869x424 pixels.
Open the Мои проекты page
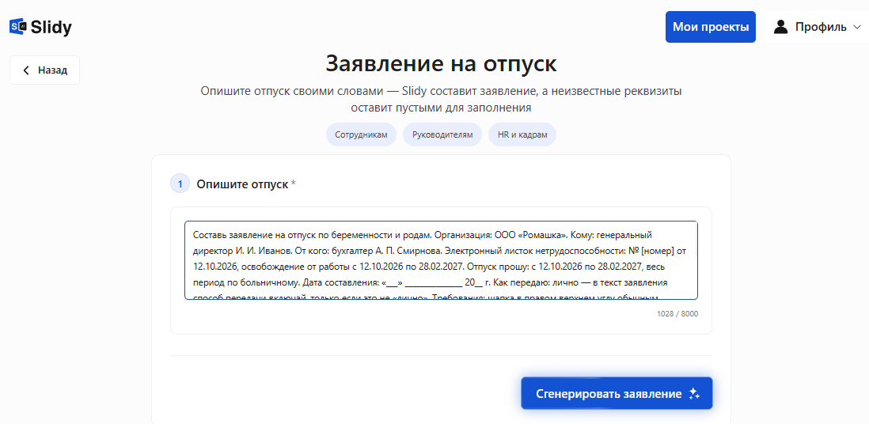click(711, 27)
